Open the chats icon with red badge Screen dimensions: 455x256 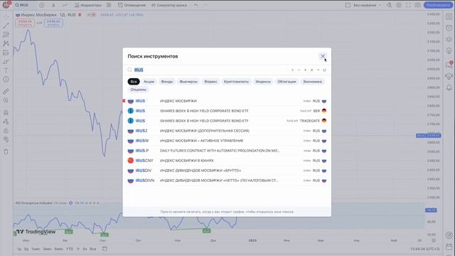click(449, 65)
